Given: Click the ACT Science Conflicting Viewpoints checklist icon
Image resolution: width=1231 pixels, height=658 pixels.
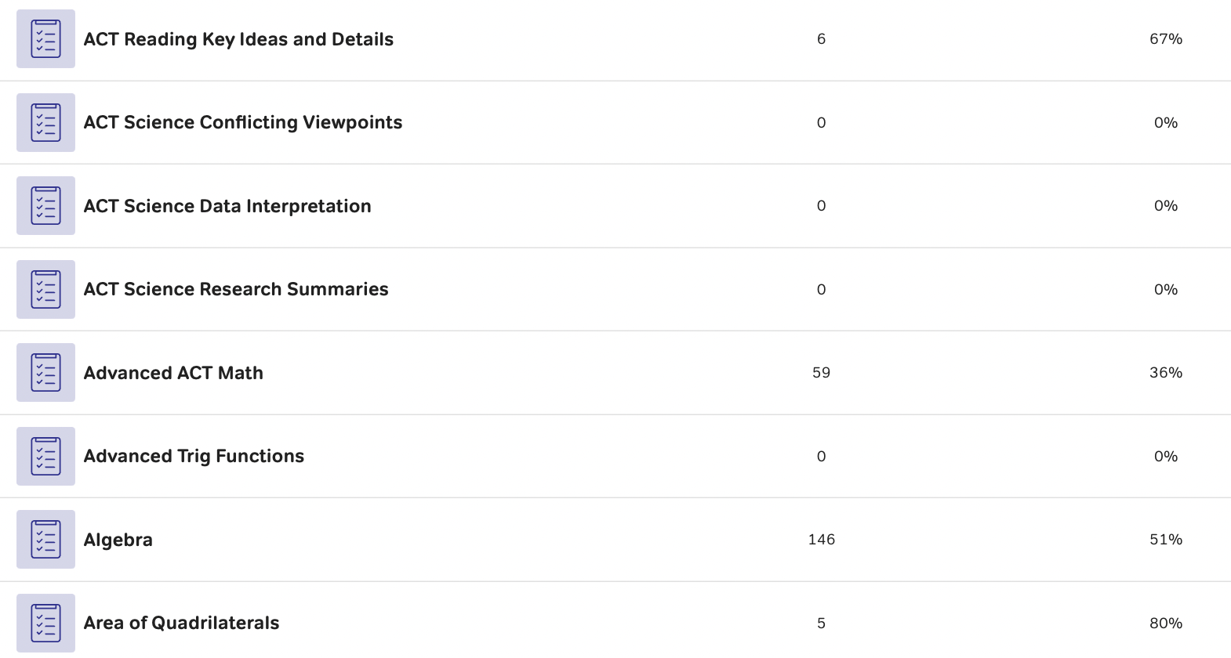Looking at the screenshot, I should 45,122.
